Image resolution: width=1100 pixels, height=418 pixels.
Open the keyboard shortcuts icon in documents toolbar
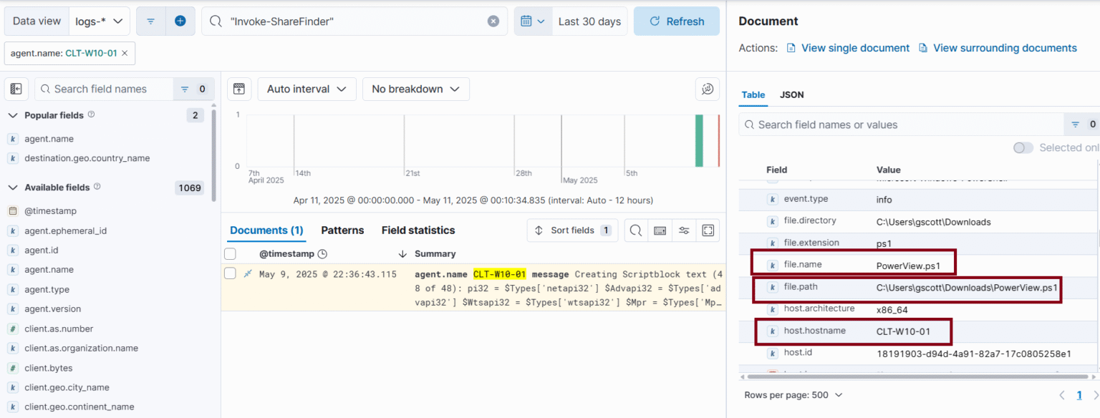point(660,230)
